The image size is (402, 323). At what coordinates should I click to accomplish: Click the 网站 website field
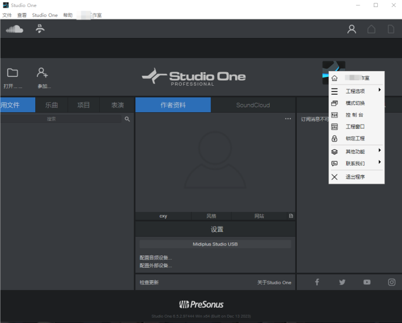pyautogui.click(x=259, y=216)
